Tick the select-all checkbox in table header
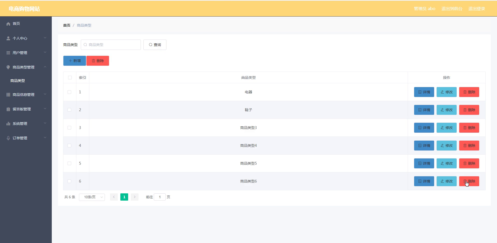497x243 pixels. point(70,78)
